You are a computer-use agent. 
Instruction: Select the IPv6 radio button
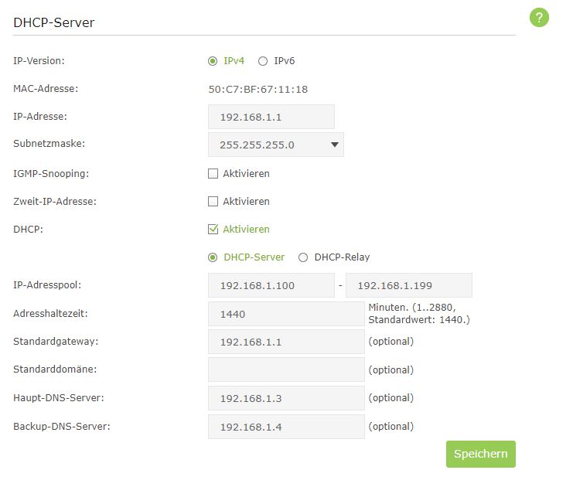[x=263, y=61]
